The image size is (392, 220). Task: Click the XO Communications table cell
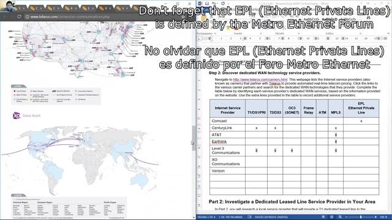227,162
